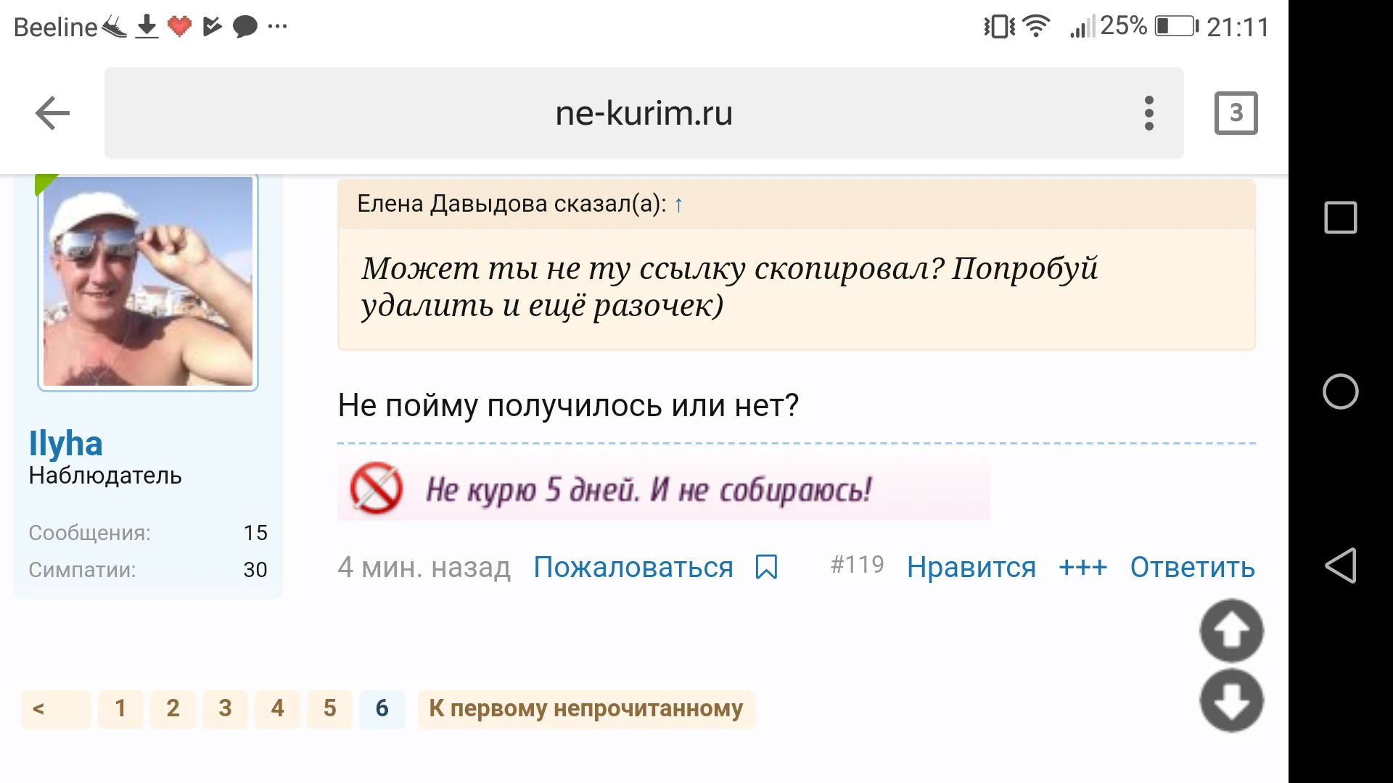Tap the downloads icon in the status bar
Screen dimensions: 1393x783
pyautogui.click(x=145, y=27)
